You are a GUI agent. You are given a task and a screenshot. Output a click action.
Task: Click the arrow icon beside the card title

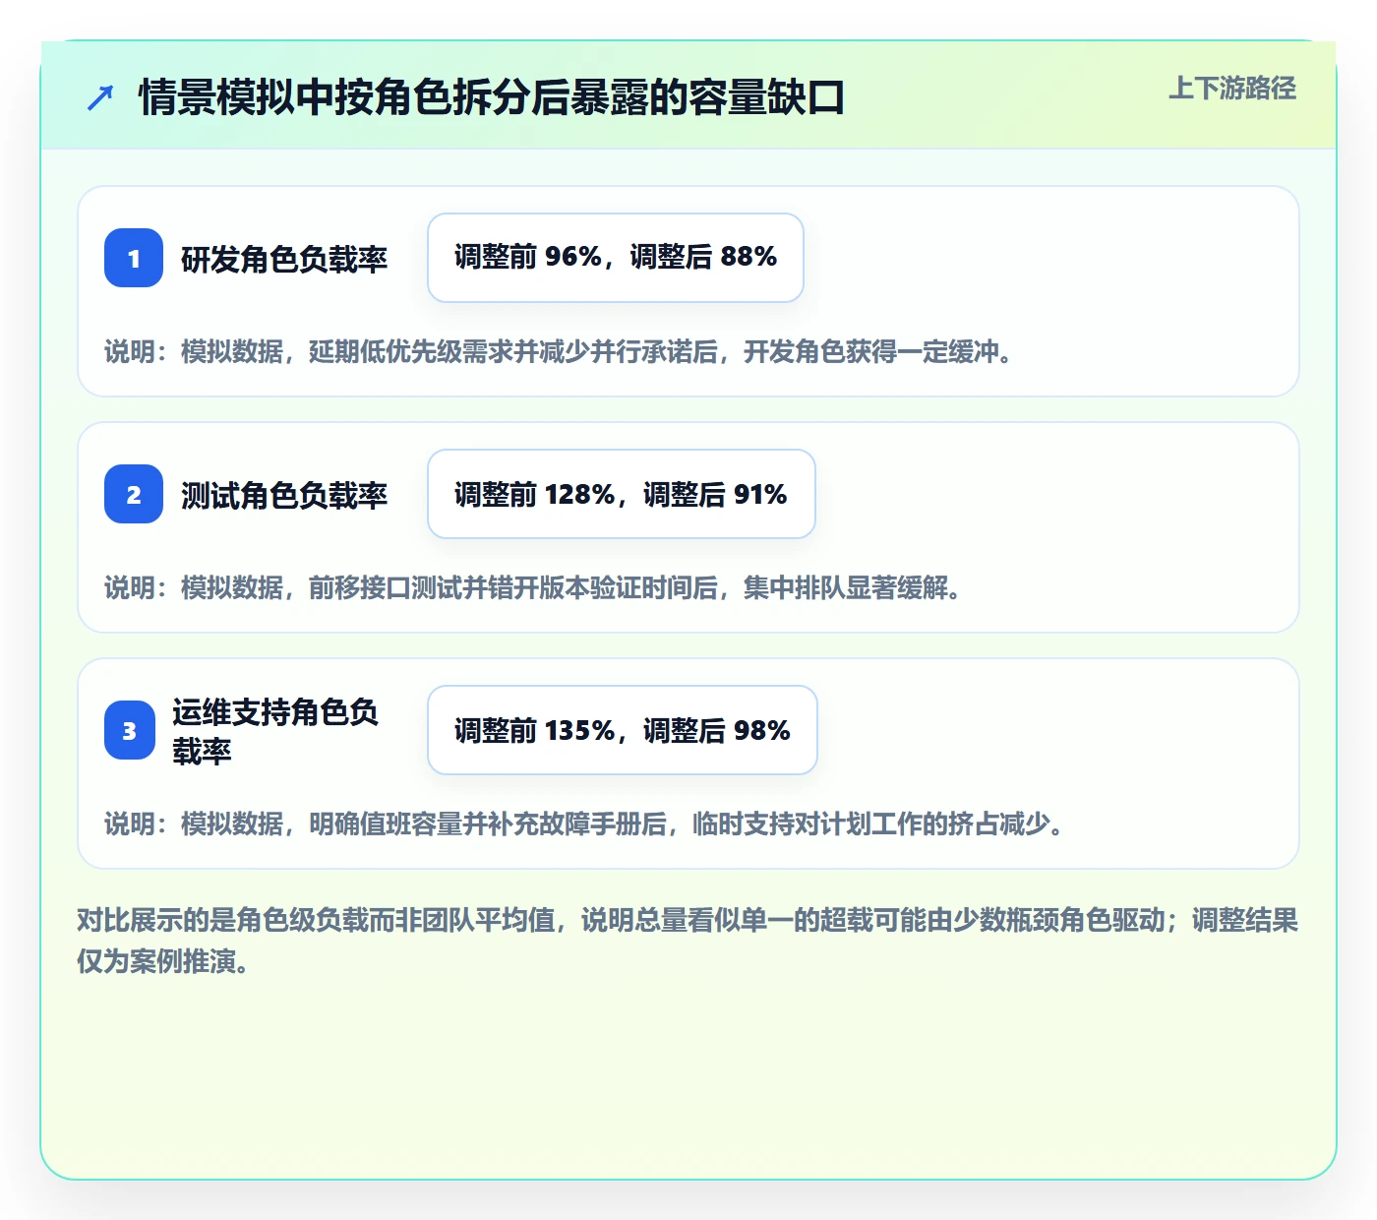[100, 98]
